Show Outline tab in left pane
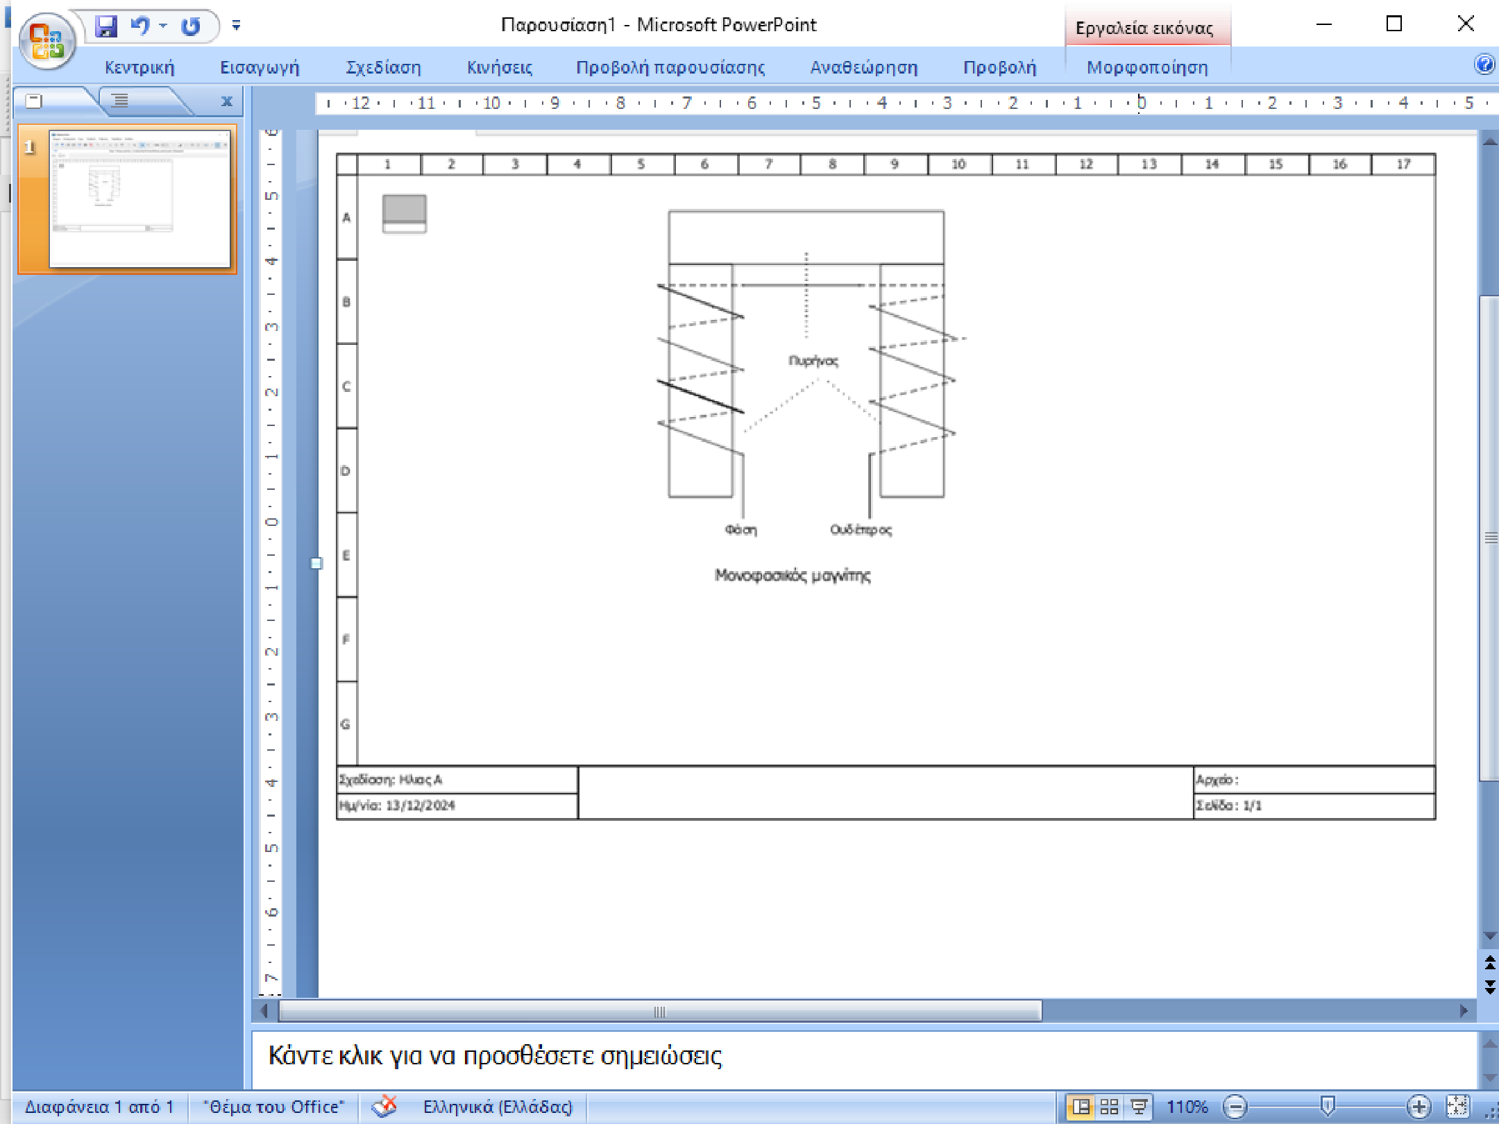 [x=121, y=101]
